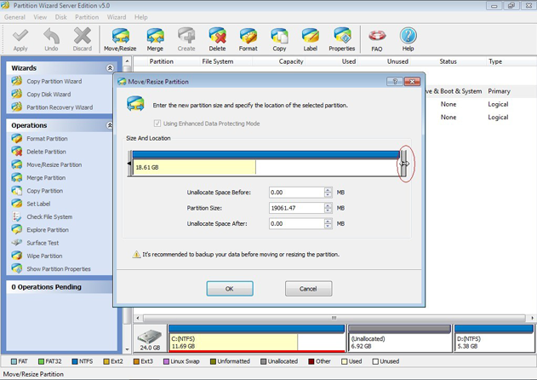Open the Wizard menu
Viewport: 537px width, 380px height.
coord(117,17)
